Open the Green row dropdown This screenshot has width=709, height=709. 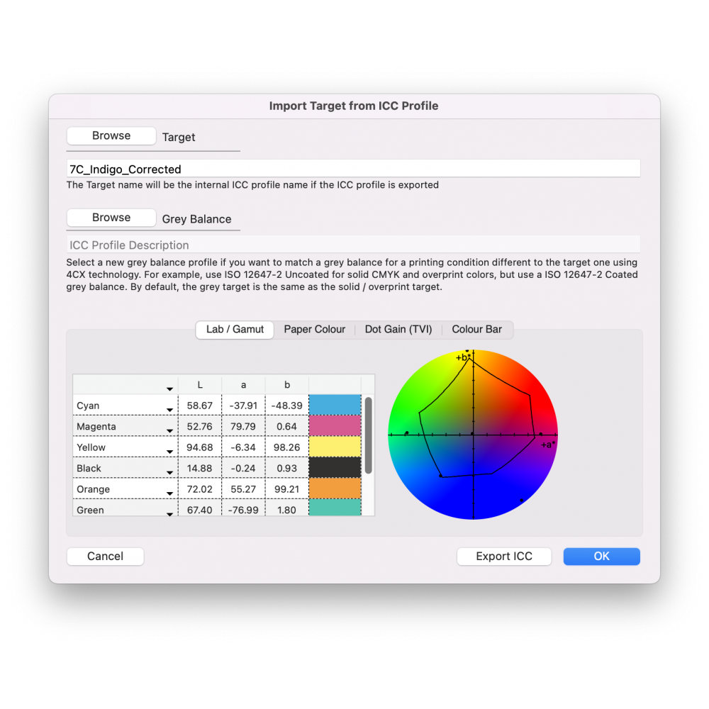(170, 510)
